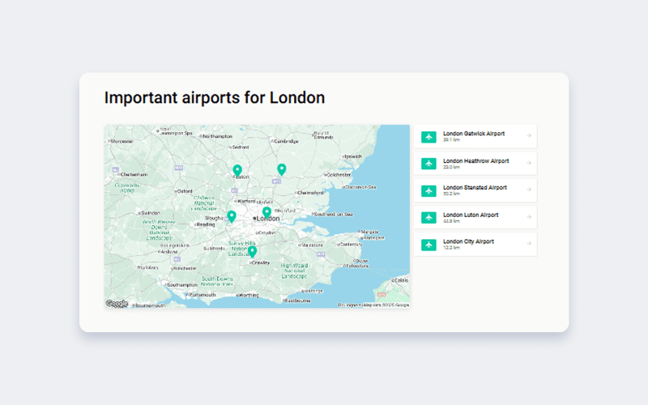
Task: Open Heathrow Airport using its arrow
Action: pyautogui.click(x=528, y=164)
